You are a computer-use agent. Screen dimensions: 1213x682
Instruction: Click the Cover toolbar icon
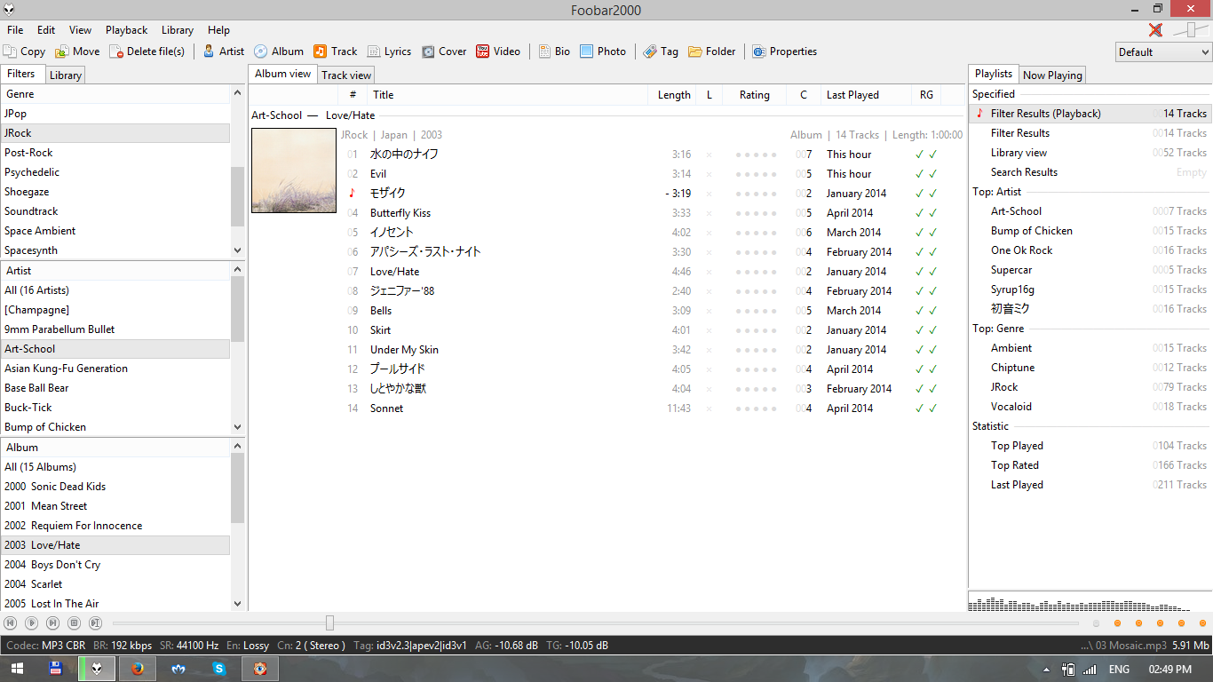[428, 52]
